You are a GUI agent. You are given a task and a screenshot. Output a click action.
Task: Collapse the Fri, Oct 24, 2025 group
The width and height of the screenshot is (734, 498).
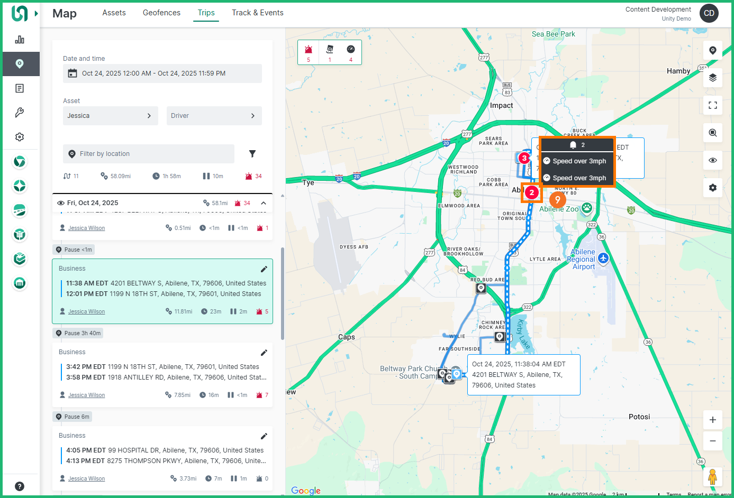pyautogui.click(x=263, y=203)
